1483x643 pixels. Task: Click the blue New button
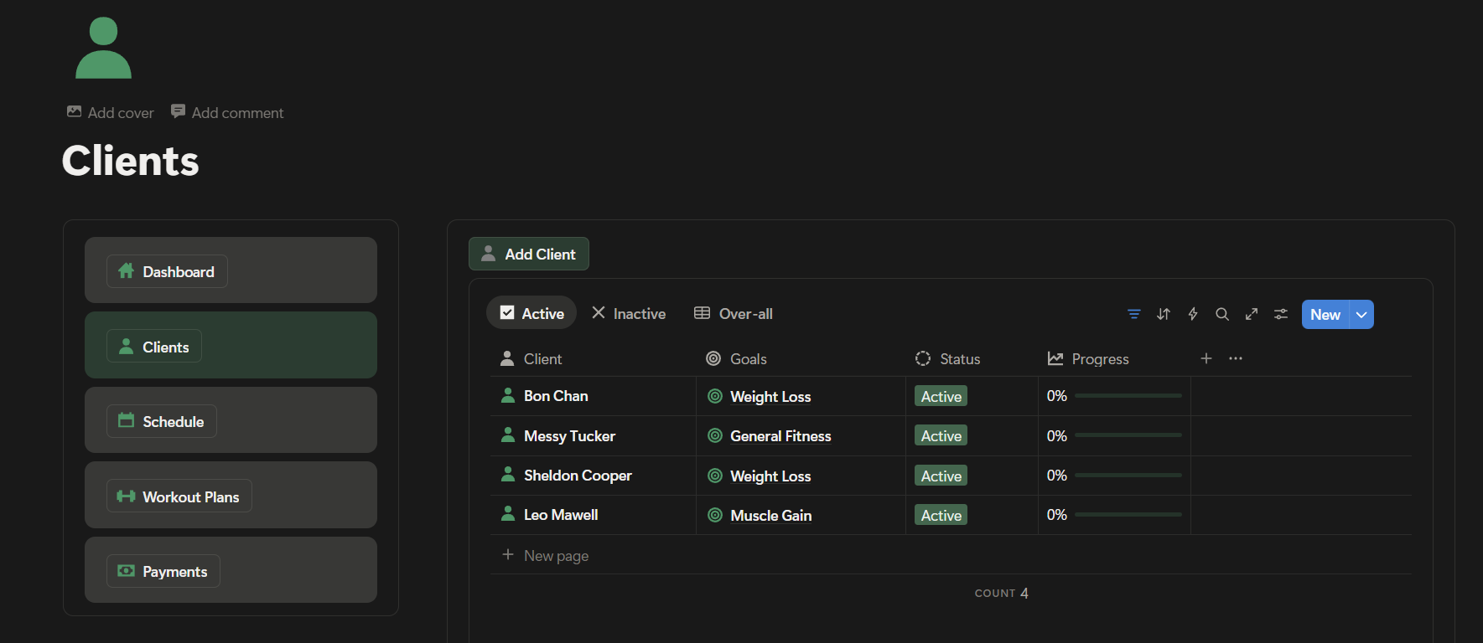point(1325,315)
